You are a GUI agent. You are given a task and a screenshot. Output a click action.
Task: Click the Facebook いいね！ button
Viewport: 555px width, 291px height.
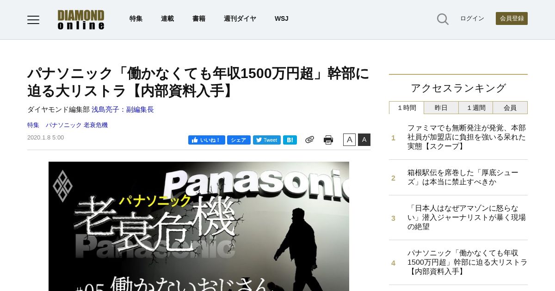[x=207, y=140]
